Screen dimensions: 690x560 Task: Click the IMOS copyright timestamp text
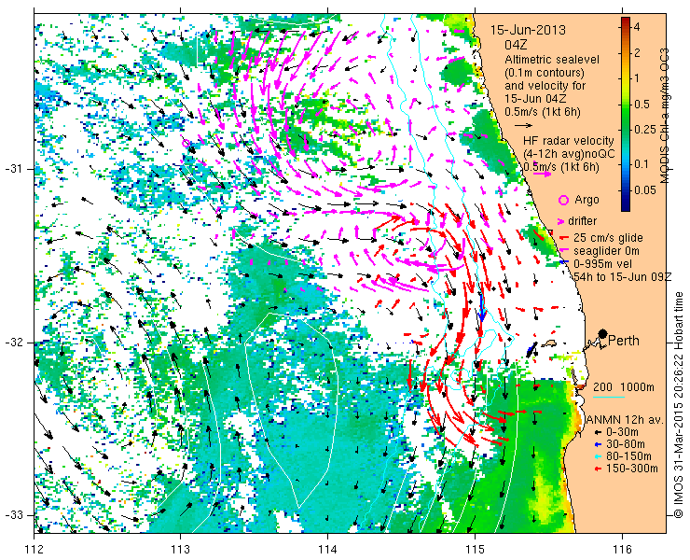click(x=678, y=404)
